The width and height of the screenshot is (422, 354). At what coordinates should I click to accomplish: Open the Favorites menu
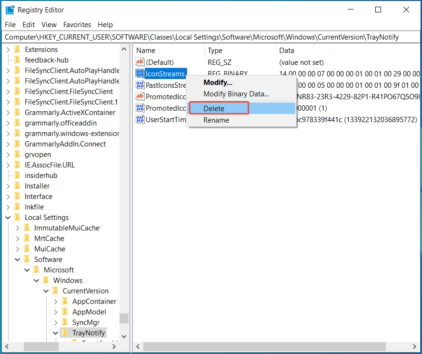coord(77,24)
